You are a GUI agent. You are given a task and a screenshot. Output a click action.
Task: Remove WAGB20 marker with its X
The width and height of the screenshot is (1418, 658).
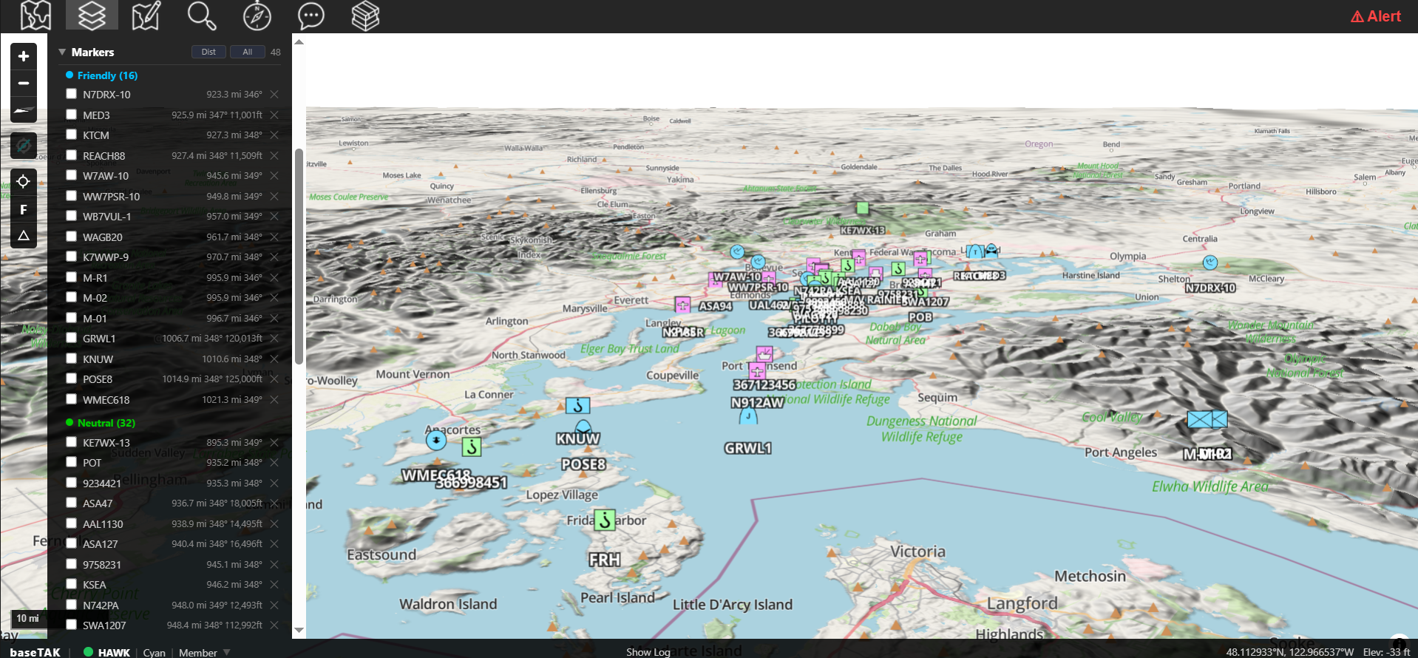(274, 237)
